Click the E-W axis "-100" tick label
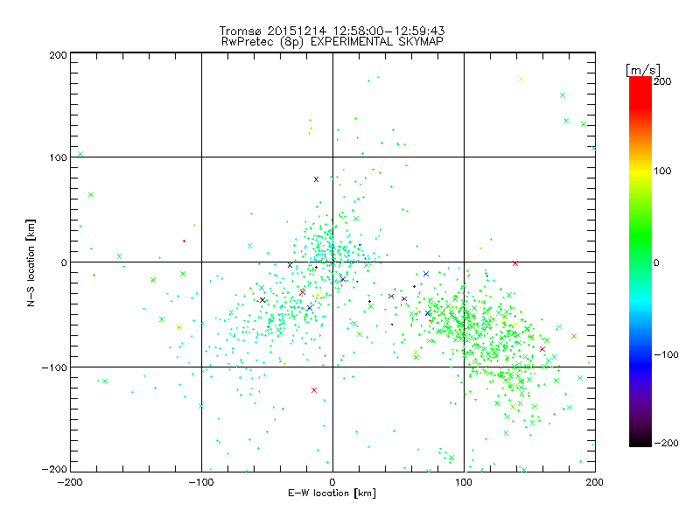Image resolution: width=700 pixels, height=525 pixels. click(201, 482)
